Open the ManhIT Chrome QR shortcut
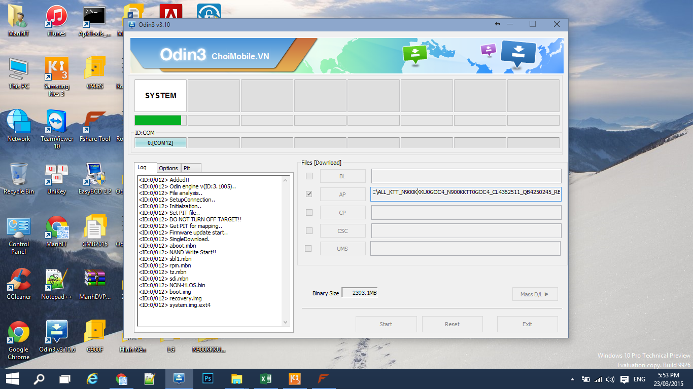Image resolution: width=693 pixels, height=389 pixels. (56, 231)
